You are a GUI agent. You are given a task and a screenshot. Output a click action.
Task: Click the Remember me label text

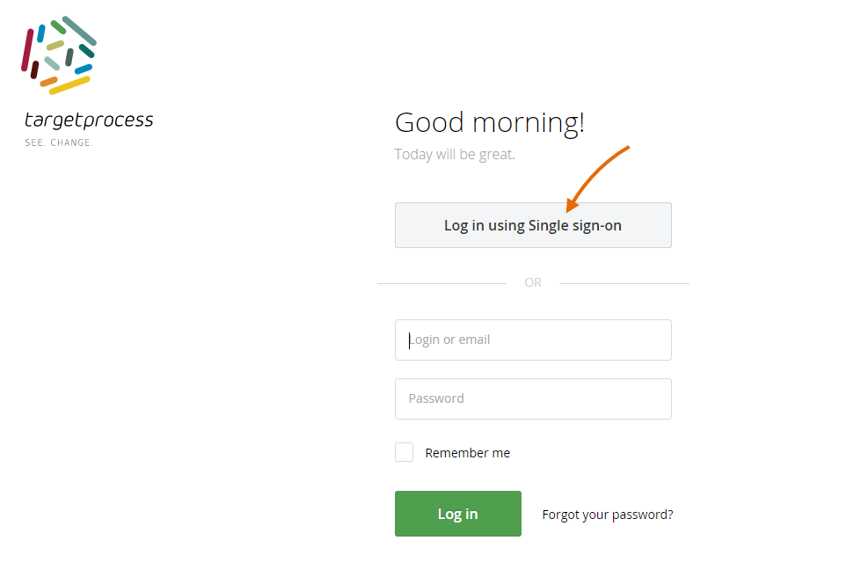[x=468, y=452]
